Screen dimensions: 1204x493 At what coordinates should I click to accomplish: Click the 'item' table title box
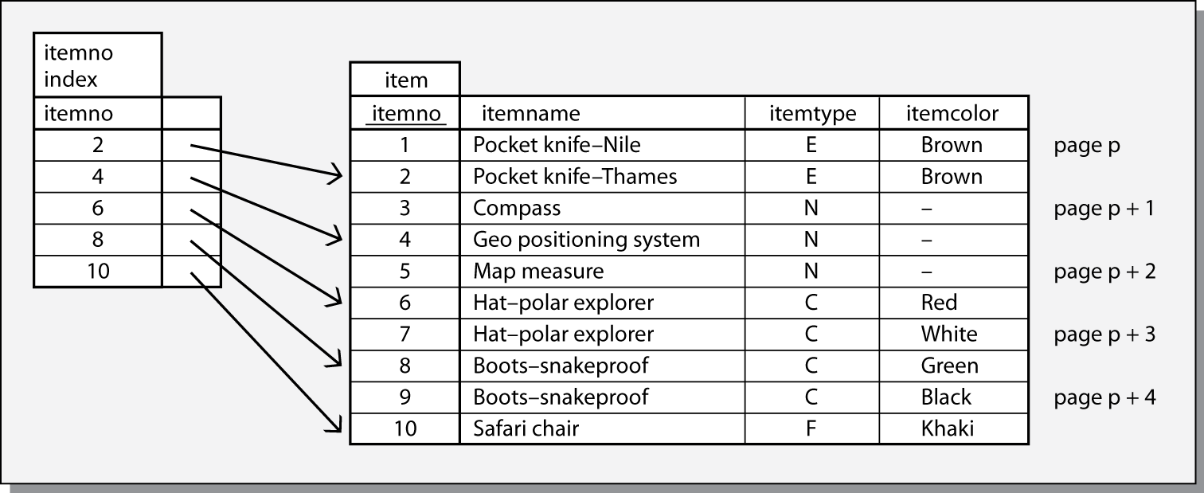405,80
